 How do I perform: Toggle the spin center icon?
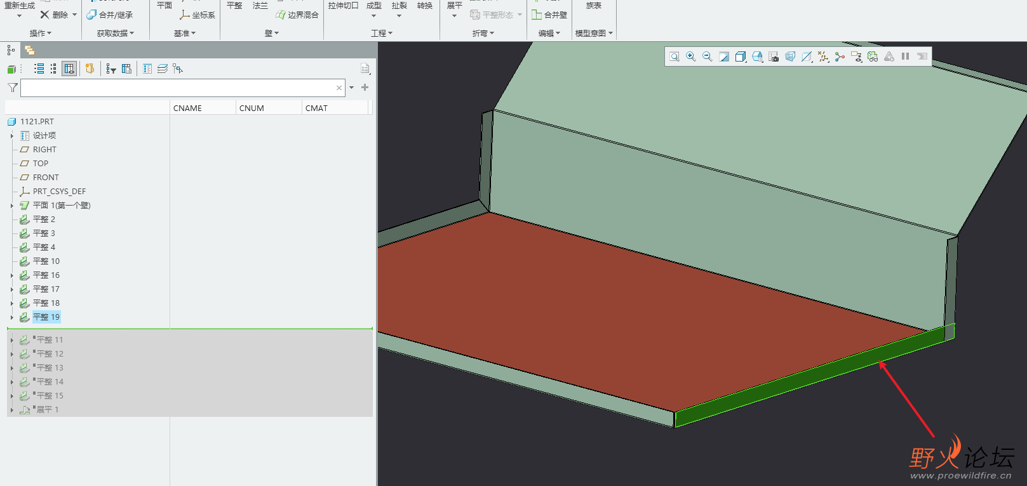point(840,56)
